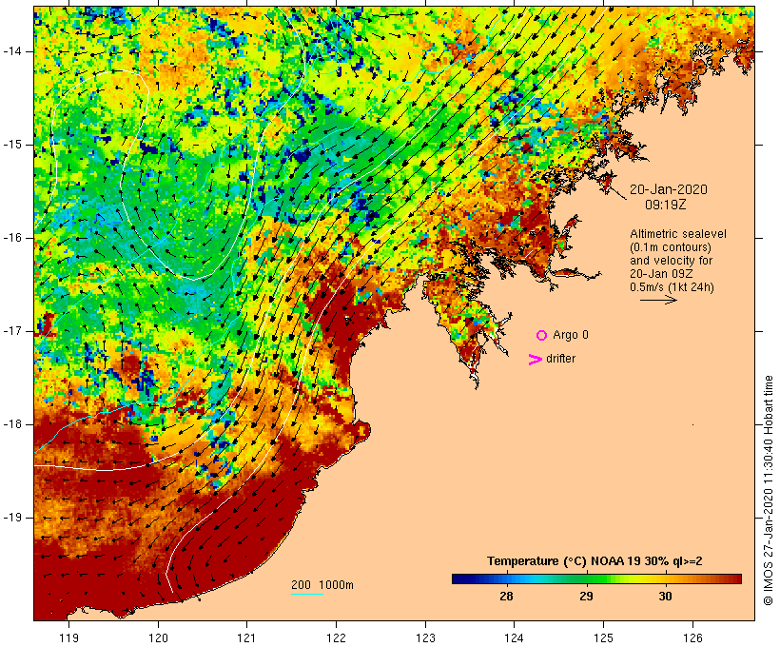Screen dimensions: 780x647
Task: Click the 123 longitude axis label
Action: pos(425,638)
